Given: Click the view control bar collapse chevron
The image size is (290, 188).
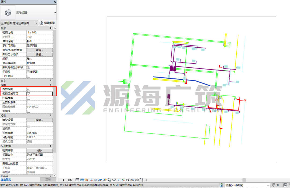Looking at the screenshot, I should [146, 180].
